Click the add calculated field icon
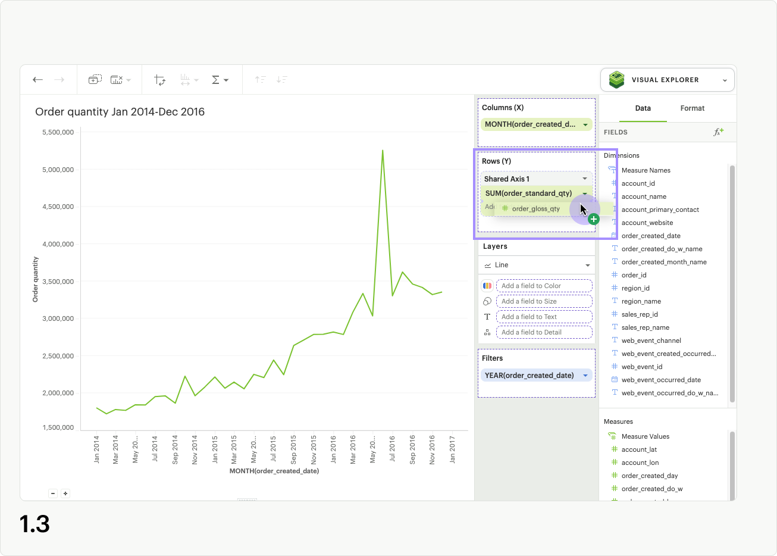Screen dimensions: 777x556 coord(718,132)
